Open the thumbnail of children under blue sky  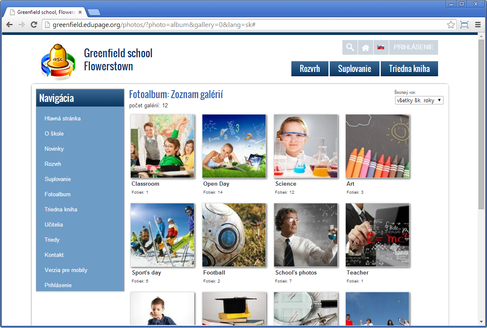click(378, 309)
